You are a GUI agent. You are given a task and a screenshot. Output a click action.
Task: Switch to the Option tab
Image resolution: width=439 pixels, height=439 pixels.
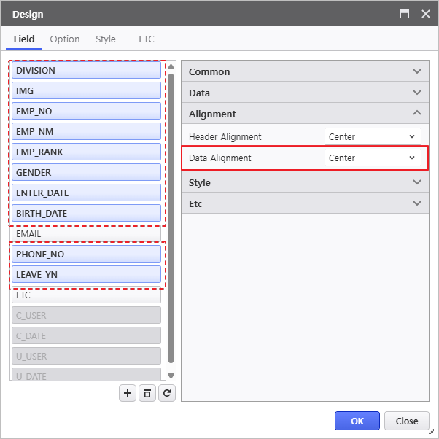[65, 39]
